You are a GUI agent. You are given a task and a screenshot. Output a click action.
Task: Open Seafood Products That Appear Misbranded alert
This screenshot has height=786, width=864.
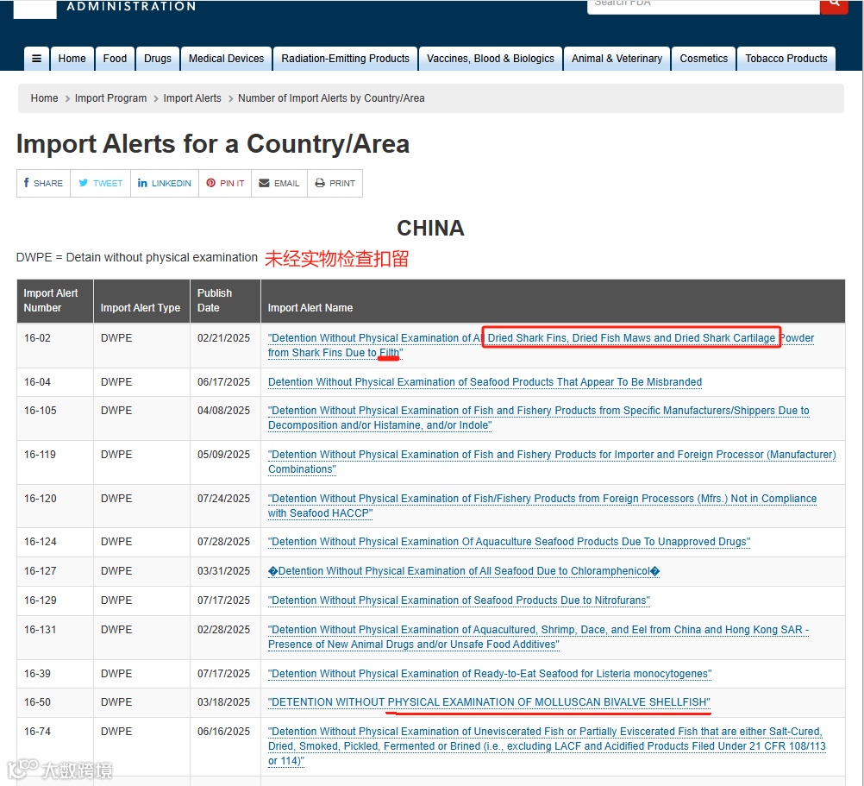[485, 382]
